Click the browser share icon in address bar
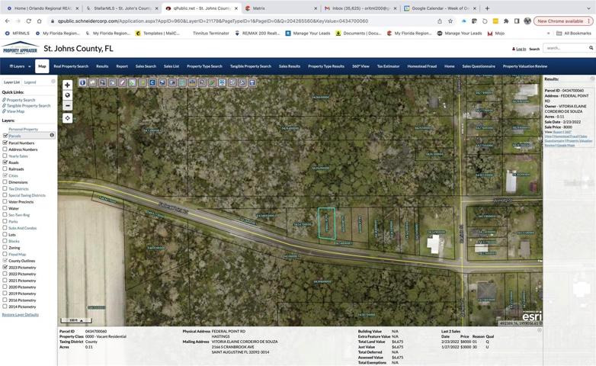The height and width of the screenshot is (366, 596). pos(440,21)
